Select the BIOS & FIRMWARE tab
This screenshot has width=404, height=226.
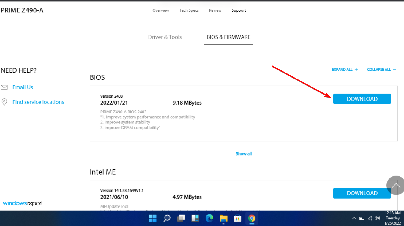(228, 37)
